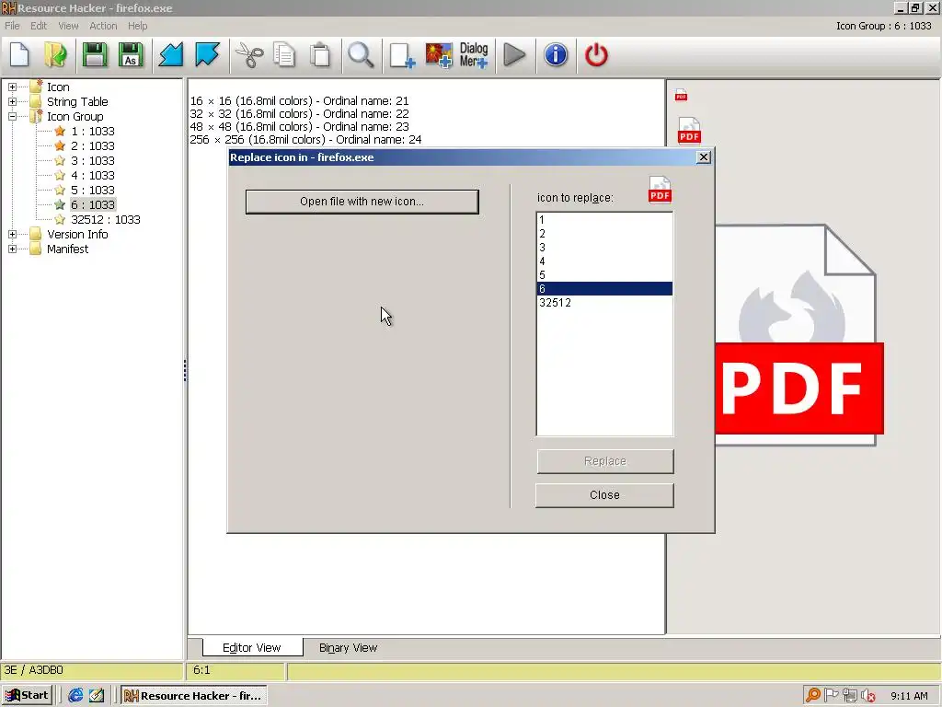Add a new resource with the page-plus icon
Viewport: 942px width, 707px height.
(x=402, y=55)
